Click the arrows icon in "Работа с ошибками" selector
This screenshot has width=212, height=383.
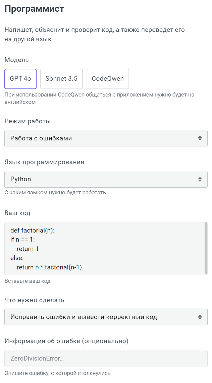tap(200, 138)
